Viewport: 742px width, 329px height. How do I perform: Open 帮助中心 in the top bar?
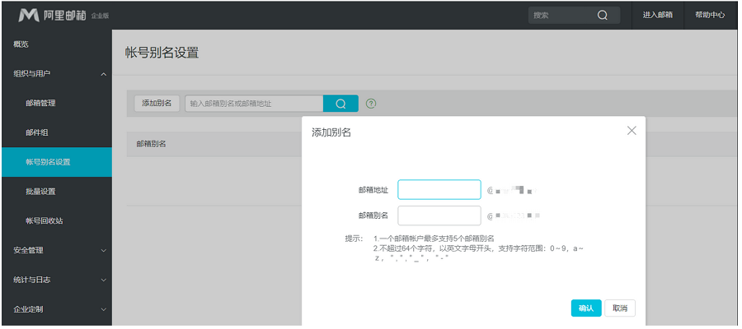pyautogui.click(x=709, y=15)
